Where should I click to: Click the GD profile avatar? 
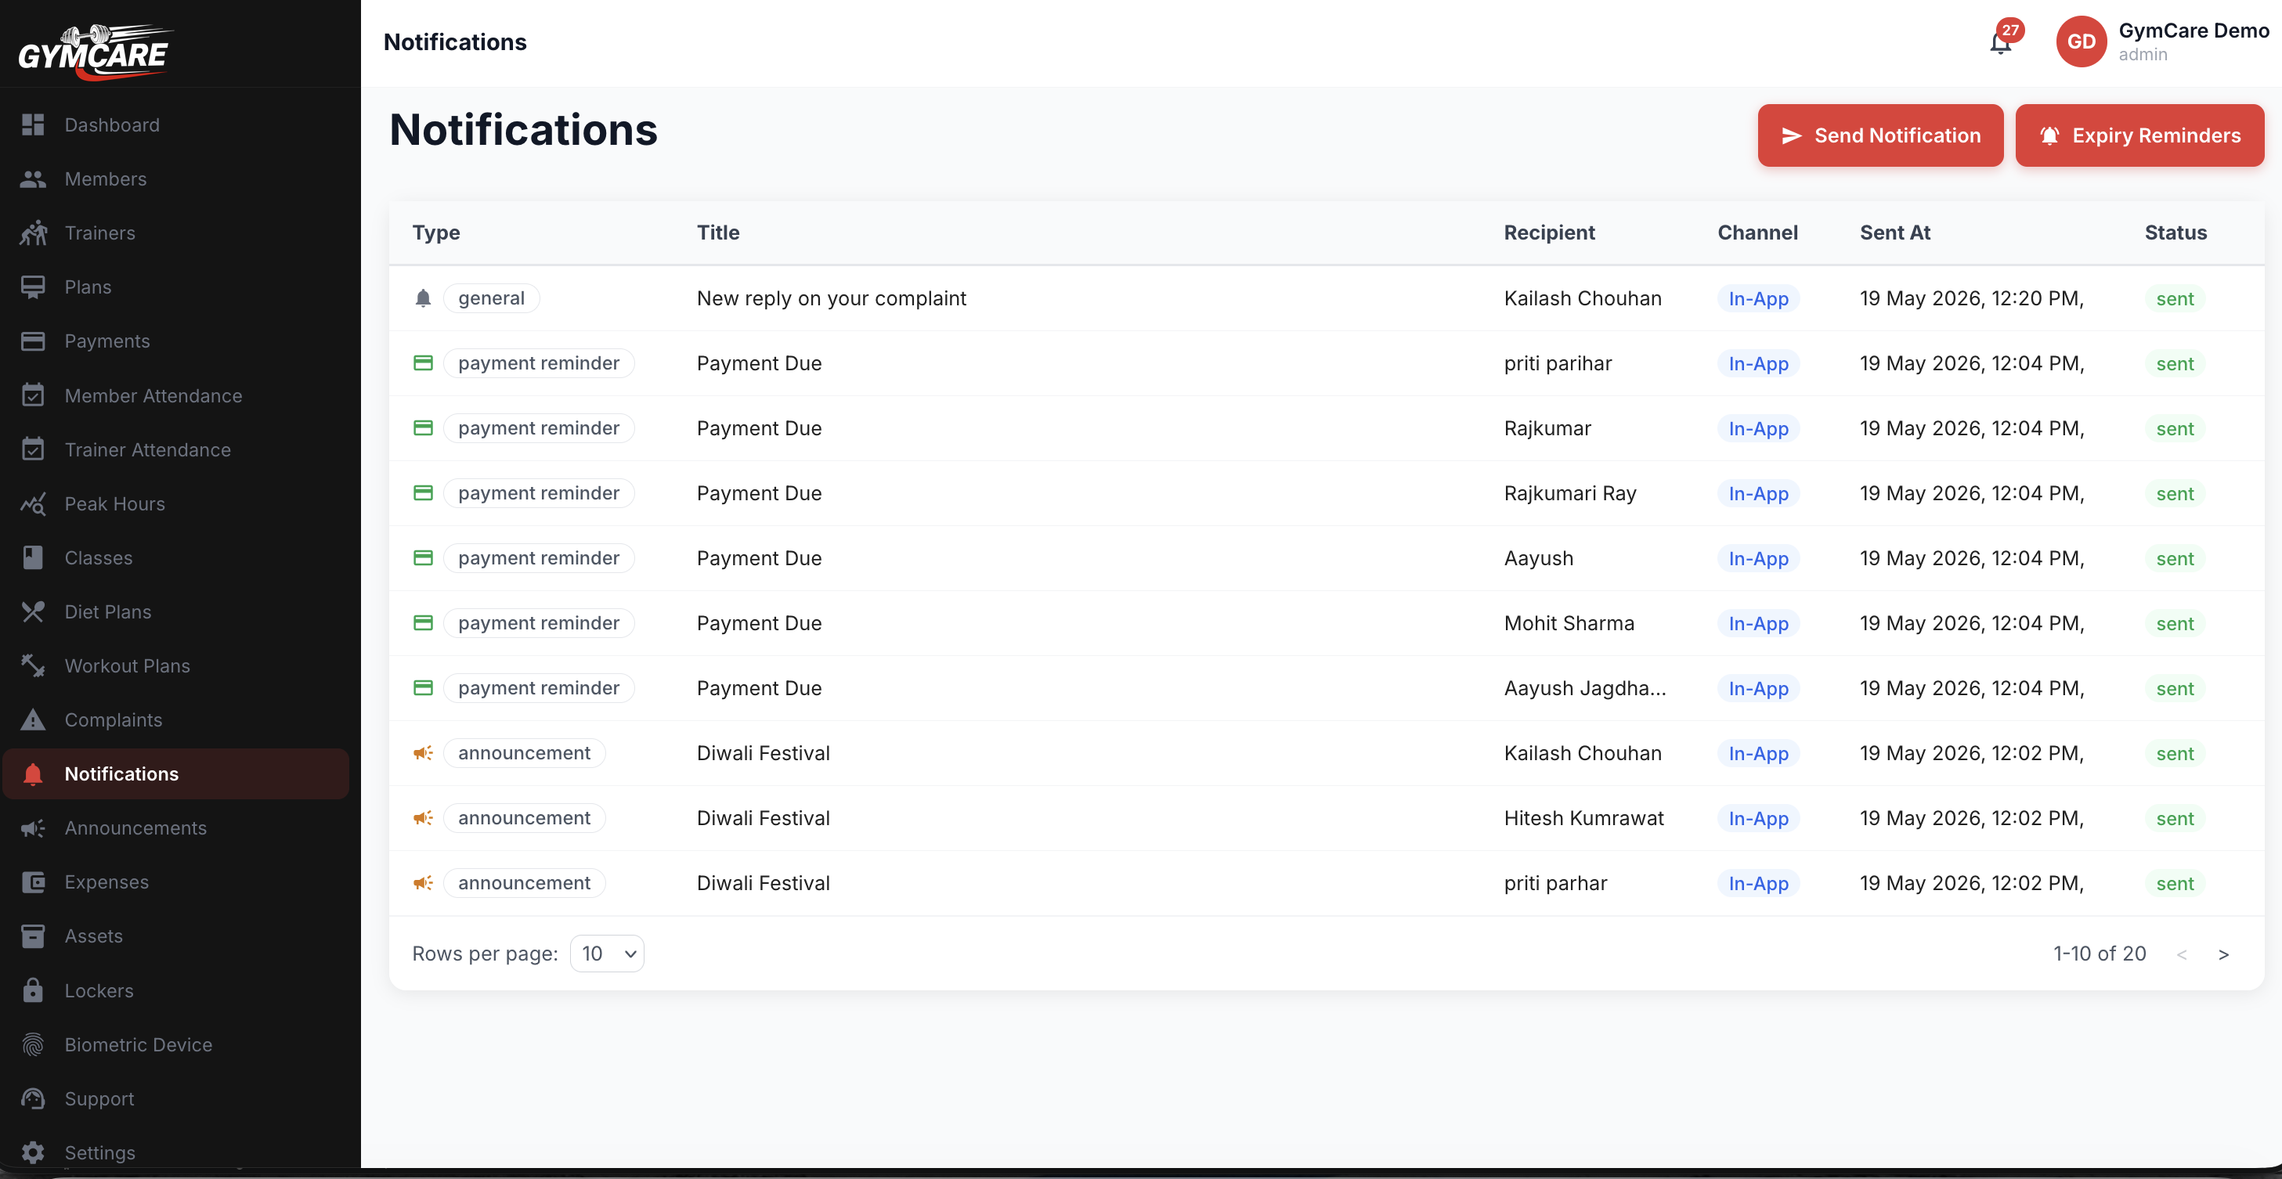(2081, 41)
